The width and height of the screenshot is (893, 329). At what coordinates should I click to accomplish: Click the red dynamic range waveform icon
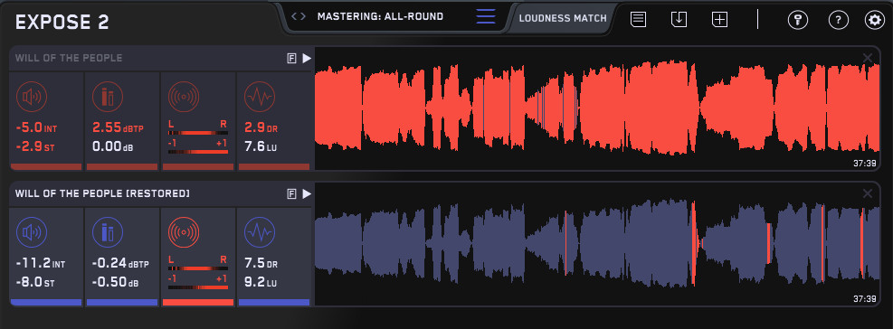click(259, 97)
